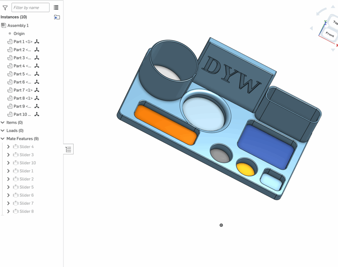Image resolution: width=338 pixels, height=267 pixels.
Task: Click the counterclockwise rotate arrow by the view cube
Action: (x=319, y=13)
